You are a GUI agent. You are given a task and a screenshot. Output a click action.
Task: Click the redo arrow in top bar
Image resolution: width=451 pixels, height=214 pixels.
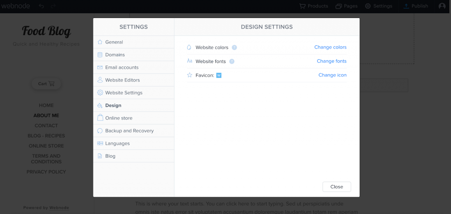pyautogui.click(x=53, y=6)
